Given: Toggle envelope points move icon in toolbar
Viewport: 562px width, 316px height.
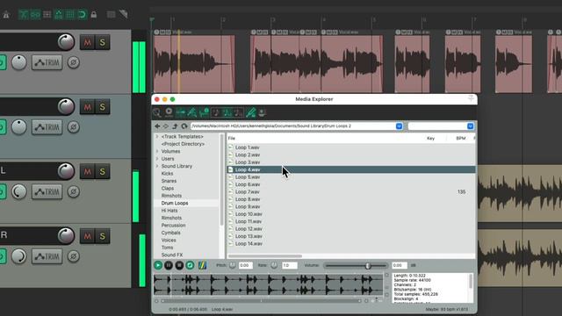Looking at the screenshot, I should point(59,15).
